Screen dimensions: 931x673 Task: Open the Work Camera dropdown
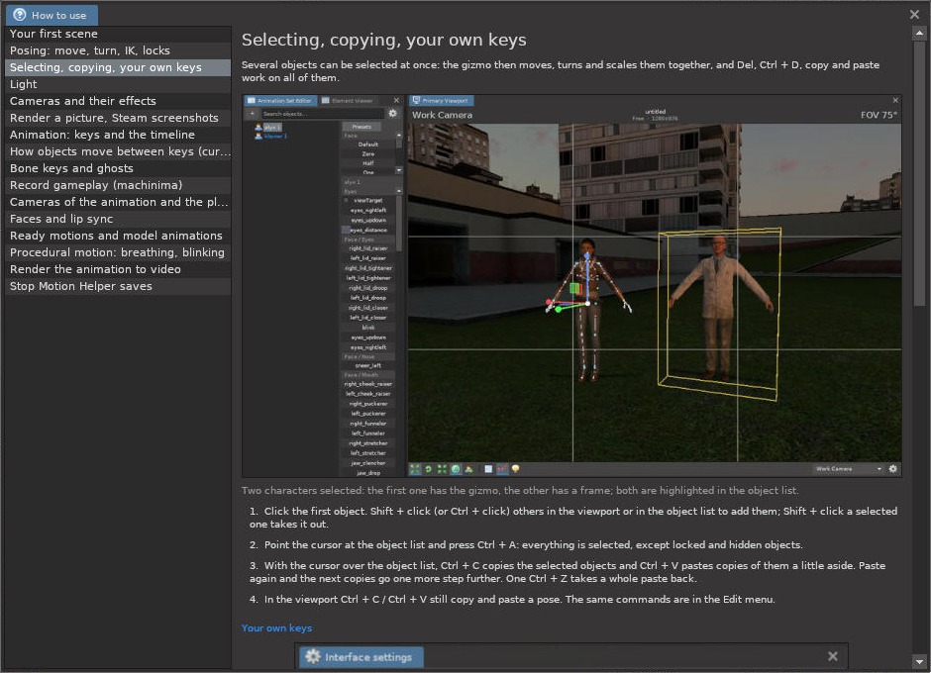tap(848, 469)
